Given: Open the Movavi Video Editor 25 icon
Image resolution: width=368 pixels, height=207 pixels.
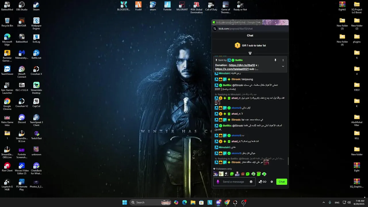Looking at the screenshot, I should (22, 169).
